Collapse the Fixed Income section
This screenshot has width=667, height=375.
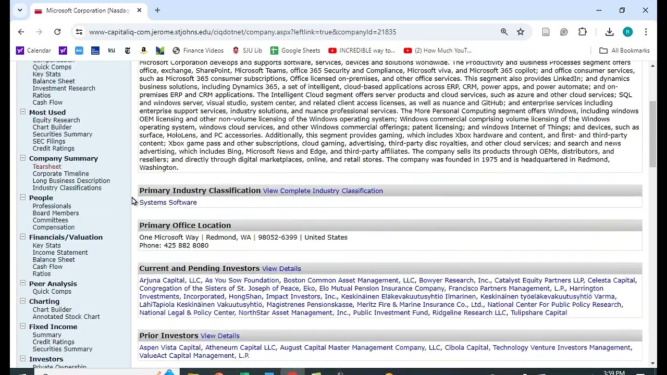[x=22, y=326]
